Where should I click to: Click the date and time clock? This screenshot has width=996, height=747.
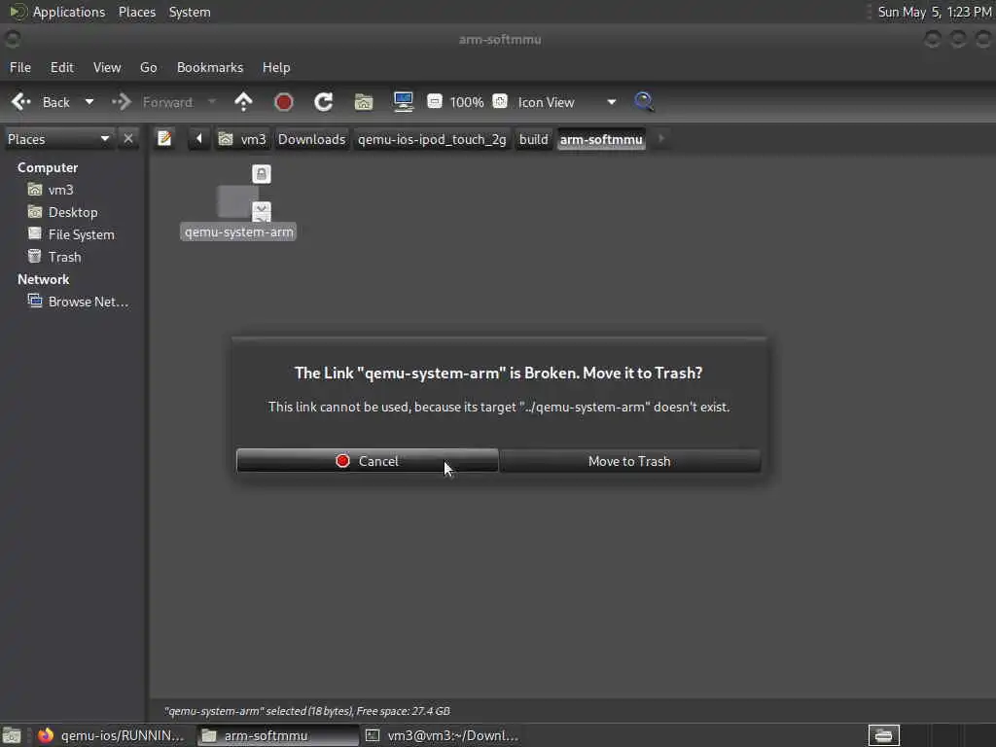pyautogui.click(x=935, y=12)
